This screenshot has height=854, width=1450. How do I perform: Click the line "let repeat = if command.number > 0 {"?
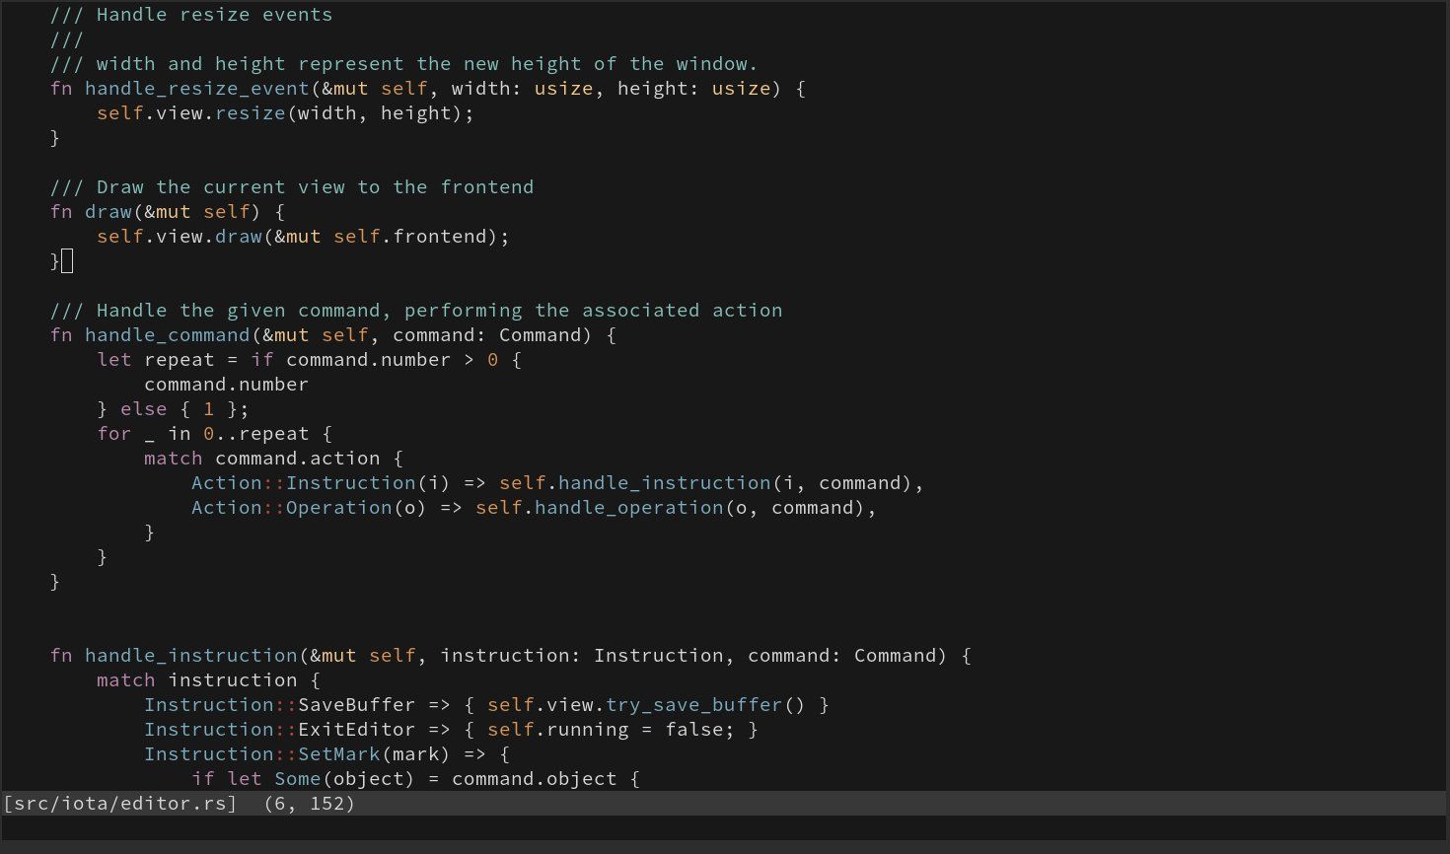[x=309, y=360]
